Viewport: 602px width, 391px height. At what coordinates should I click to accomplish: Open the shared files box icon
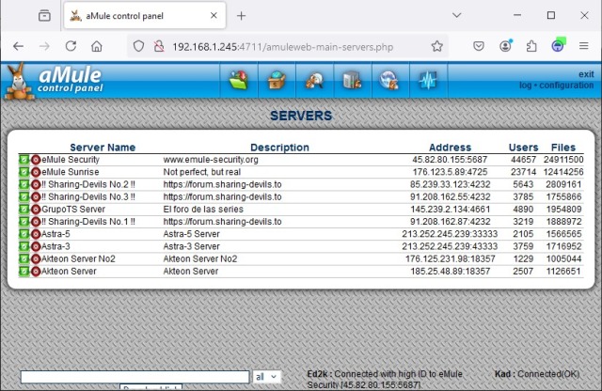click(276, 81)
